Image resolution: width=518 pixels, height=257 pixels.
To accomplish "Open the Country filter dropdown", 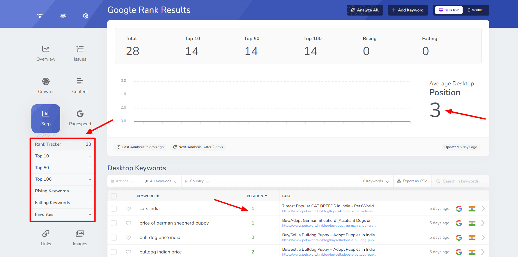I will 198,181.
